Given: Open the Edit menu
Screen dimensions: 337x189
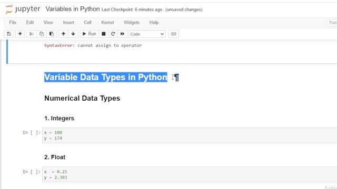Looking at the screenshot, I should [x=30, y=22].
